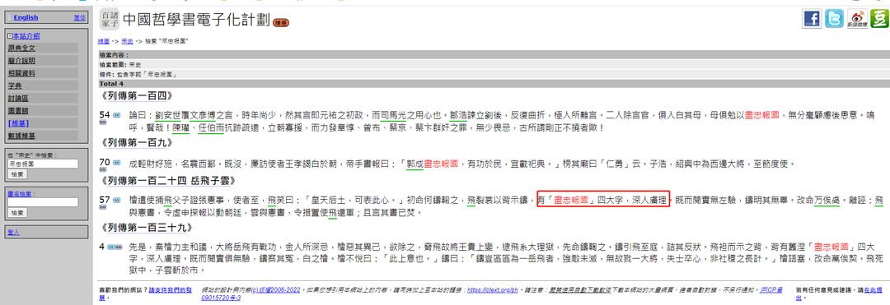The width and height of the screenshot is (890, 305).
Task: Click the 諸子百家 site logo icon
Action: [109, 19]
